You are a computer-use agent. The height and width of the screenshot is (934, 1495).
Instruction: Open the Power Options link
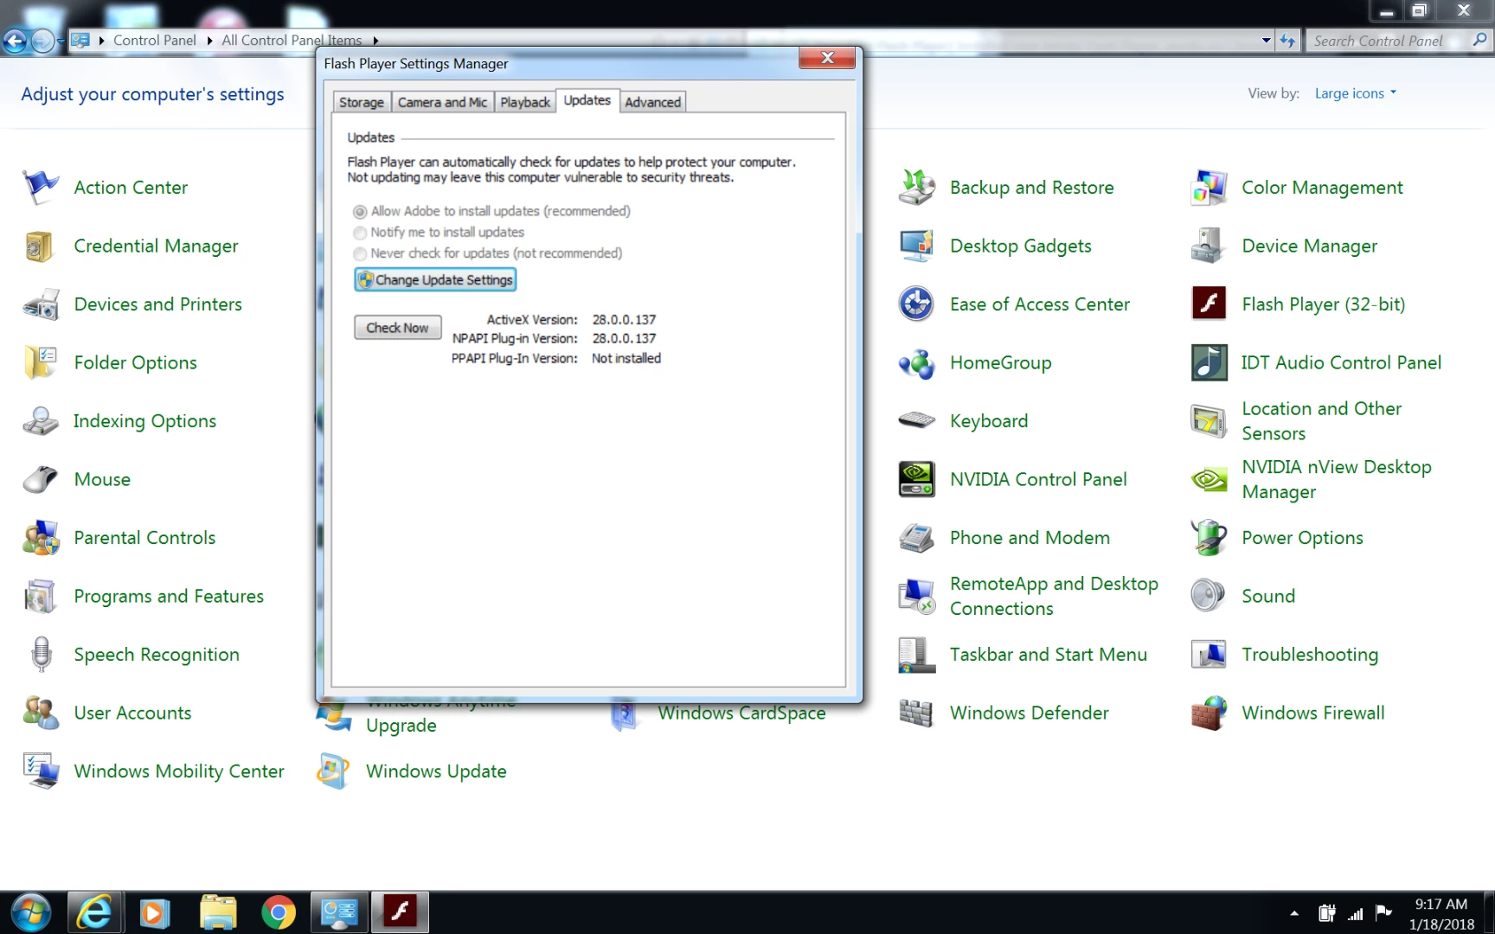[x=1302, y=538]
